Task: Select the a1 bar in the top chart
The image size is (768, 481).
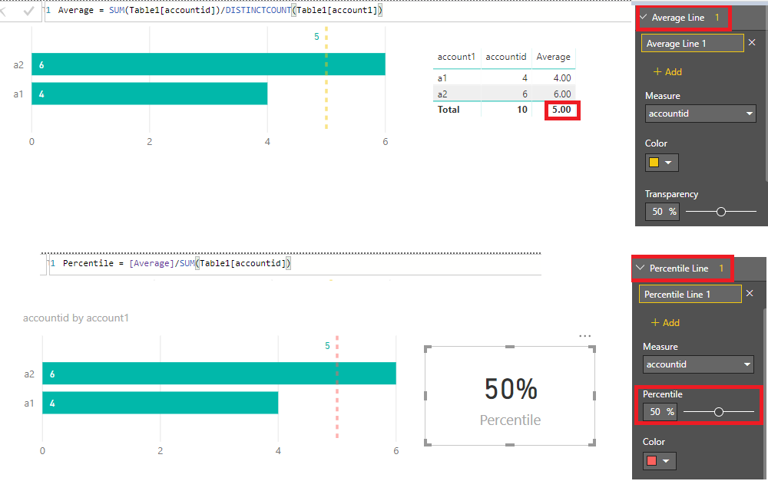Action: 150,94
